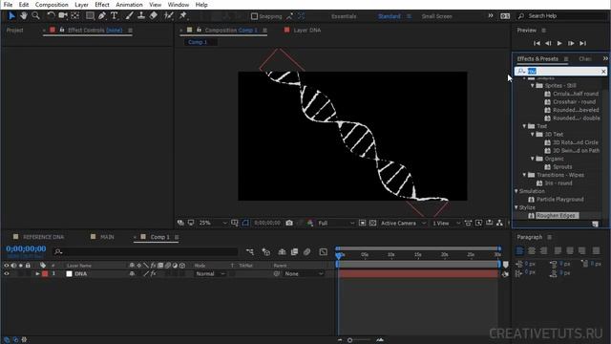The image size is (611, 344).
Task: Select the Zoom magnifier tool
Action: 35,16
